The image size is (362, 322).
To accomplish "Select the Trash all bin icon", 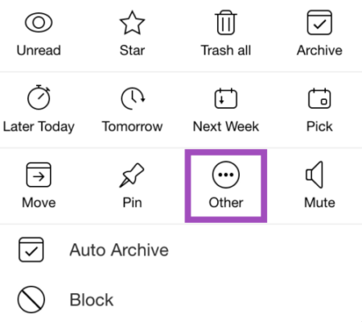I will tap(226, 23).
